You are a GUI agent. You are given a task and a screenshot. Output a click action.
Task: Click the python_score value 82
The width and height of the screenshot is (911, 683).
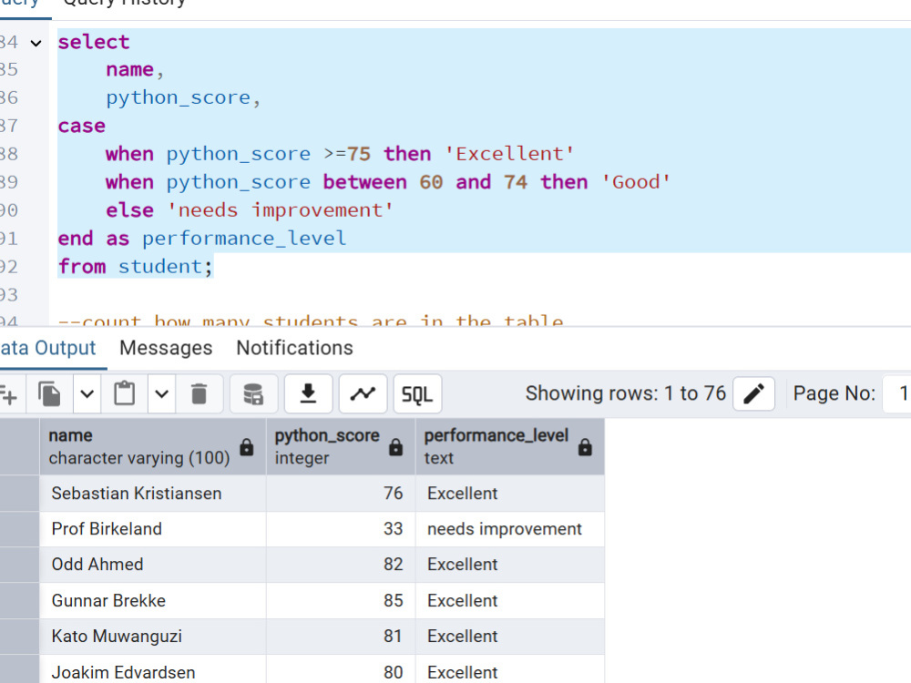(341, 565)
